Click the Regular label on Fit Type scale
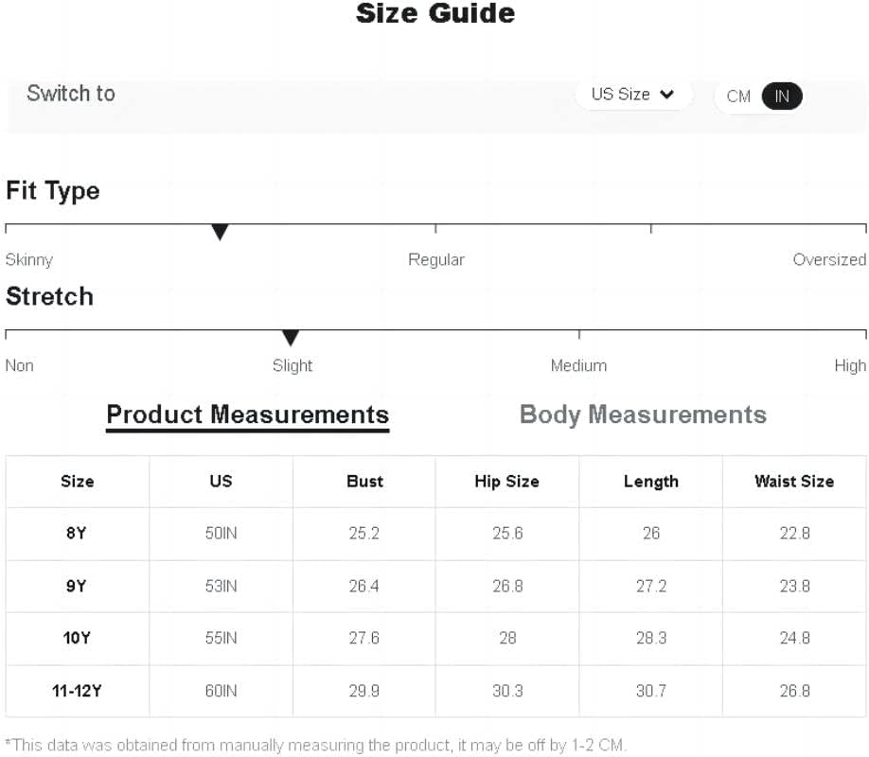 [x=436, y=260]
